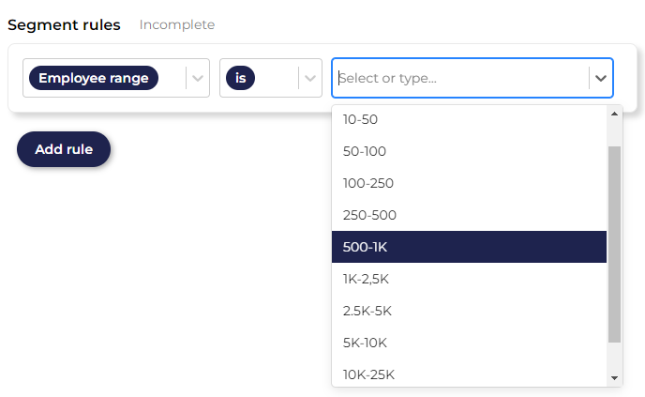Click the 'is' operator pill
Image resolution: width=645 pixels, height=397 pixels.
pos(240,79)
